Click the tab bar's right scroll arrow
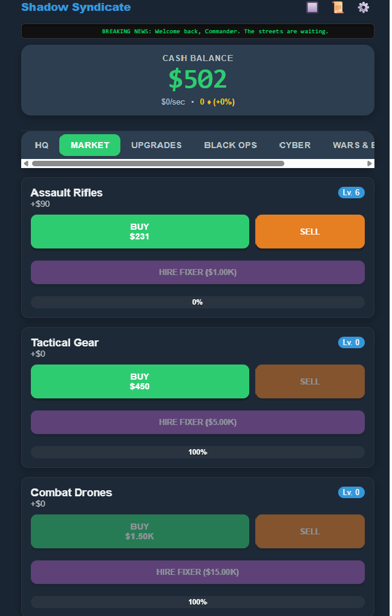Screen dimensions: 392x616 (x=369, y=163)
